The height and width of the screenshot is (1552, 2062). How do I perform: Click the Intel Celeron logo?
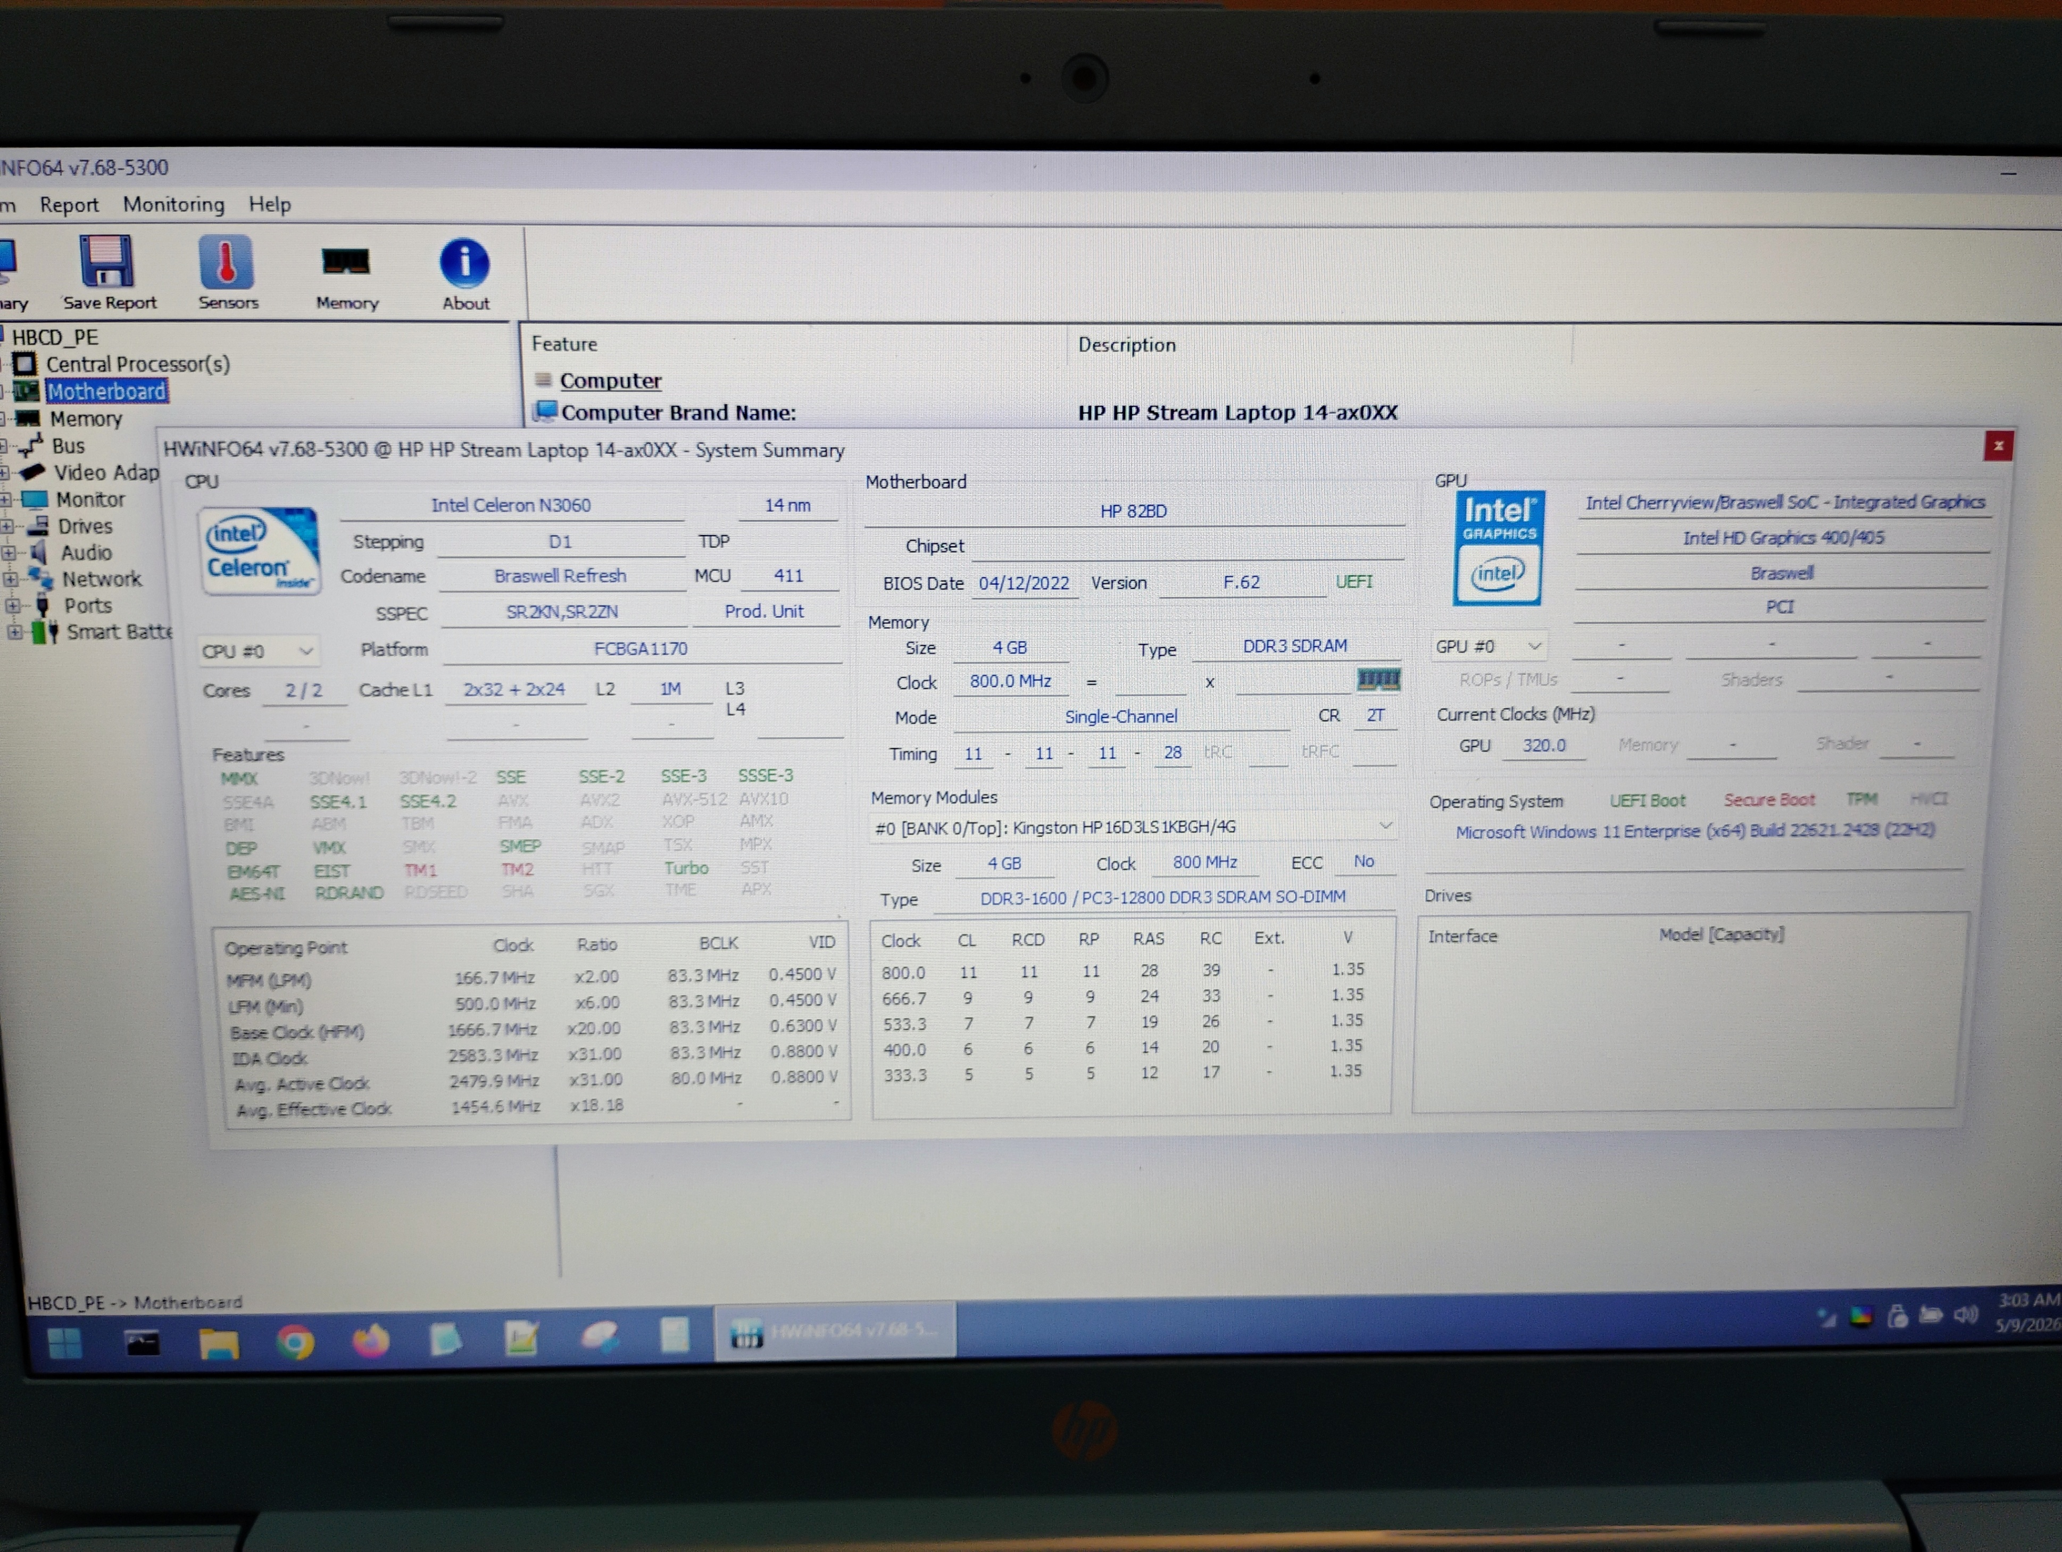tap(260, 550)
